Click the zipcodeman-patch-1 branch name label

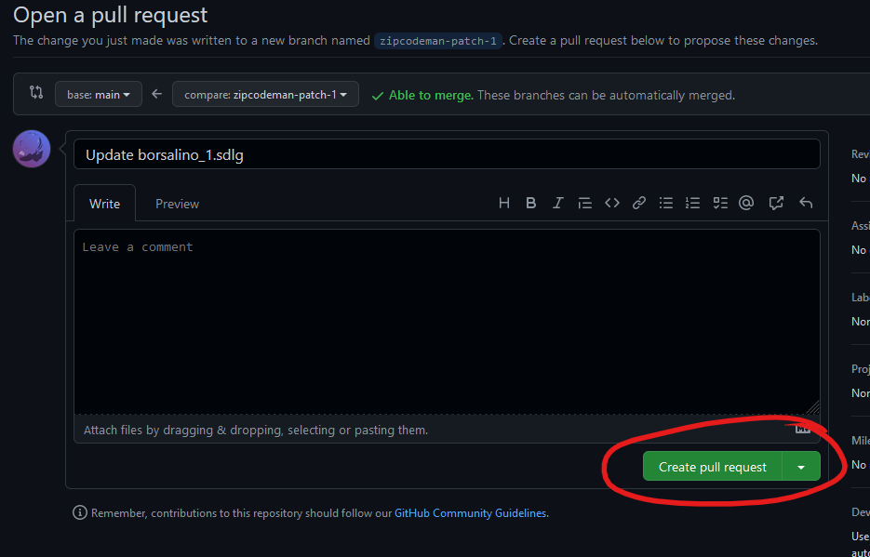(x=437, y=41)
